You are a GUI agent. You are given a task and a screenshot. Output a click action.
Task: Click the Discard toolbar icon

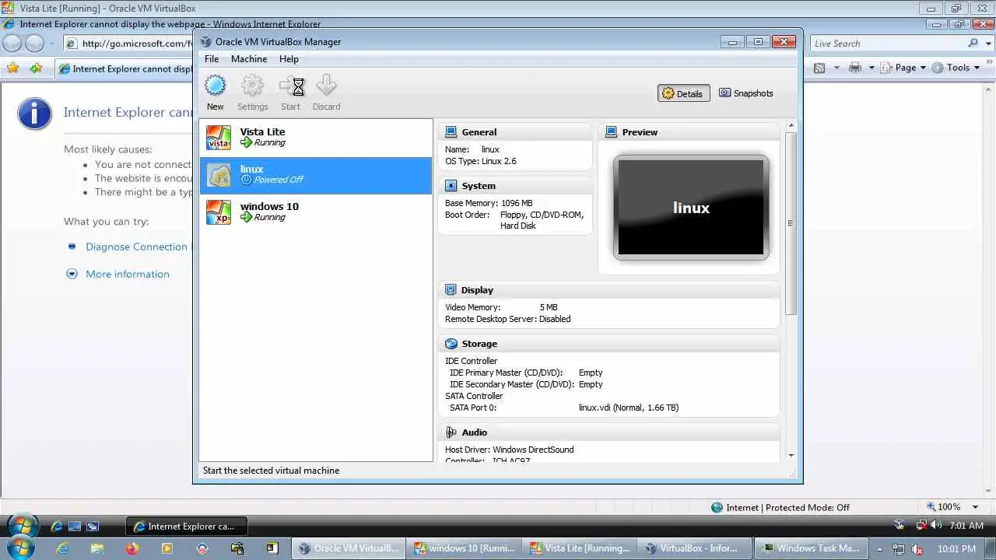[x=327, y=86]
